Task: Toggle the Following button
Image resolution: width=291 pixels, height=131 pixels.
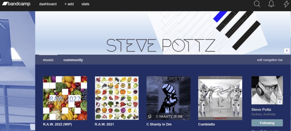Action: (x=267, y=123)
